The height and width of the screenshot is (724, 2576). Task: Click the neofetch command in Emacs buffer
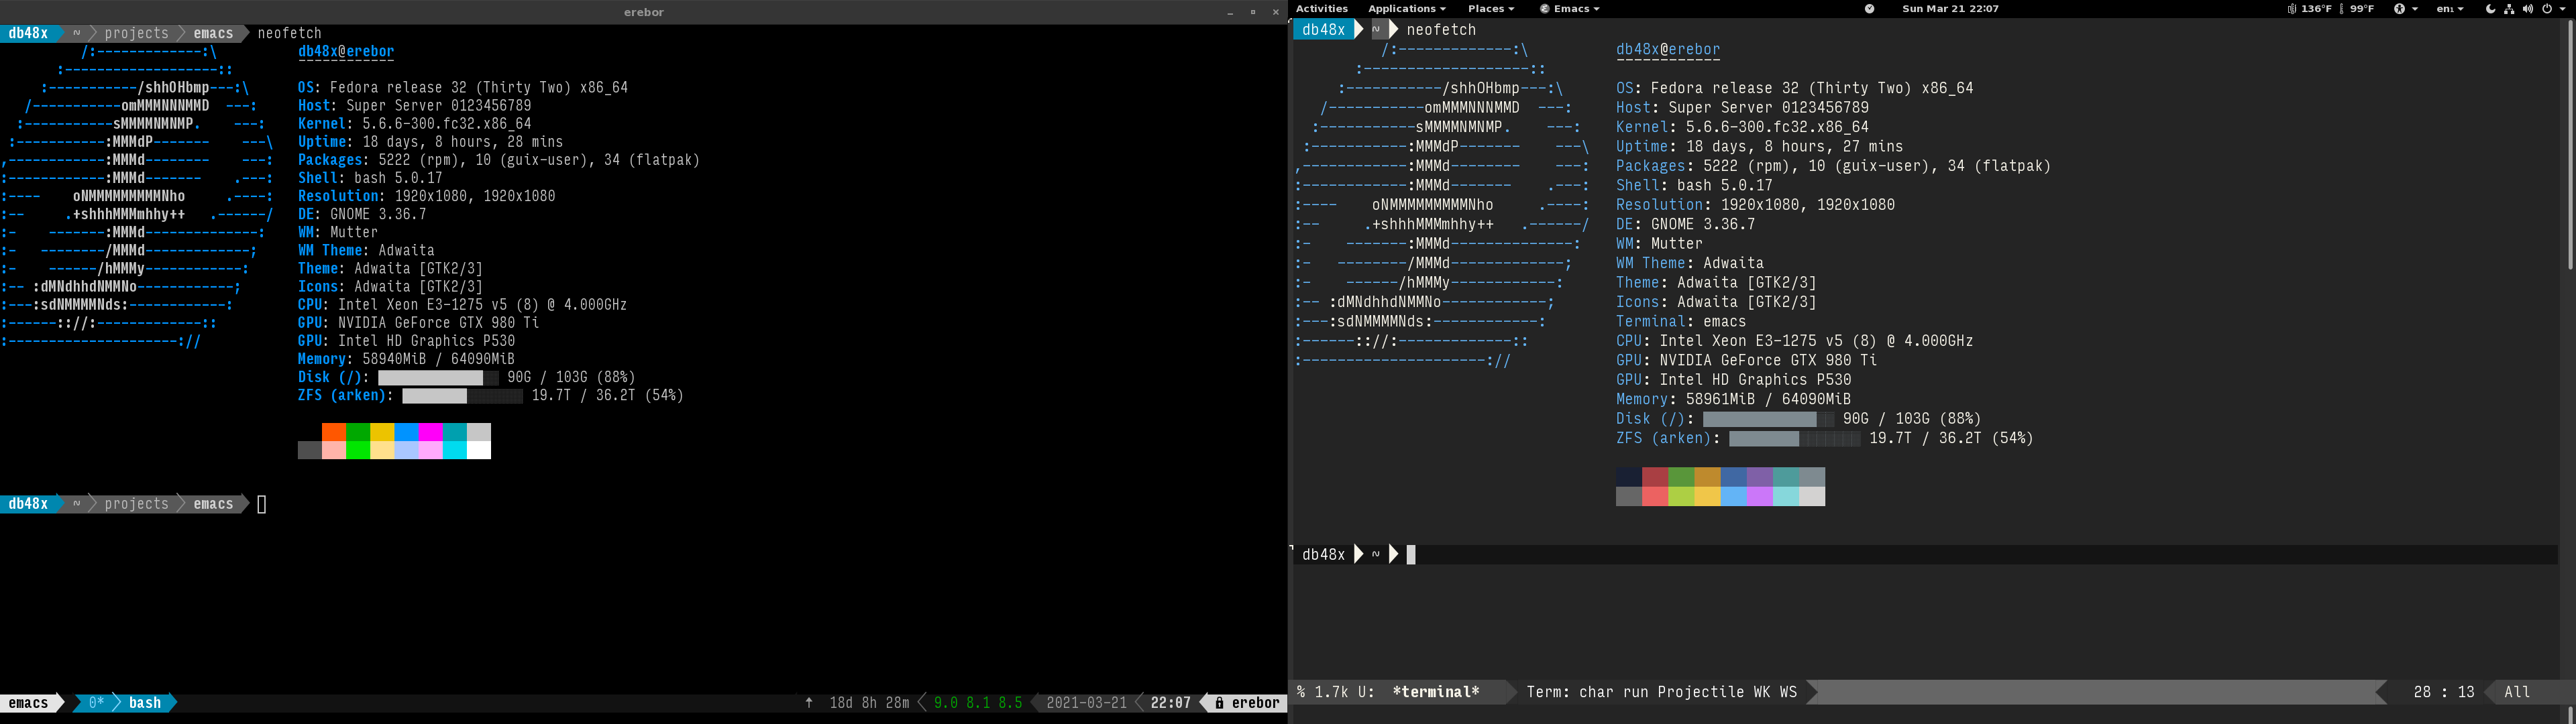1441,30
